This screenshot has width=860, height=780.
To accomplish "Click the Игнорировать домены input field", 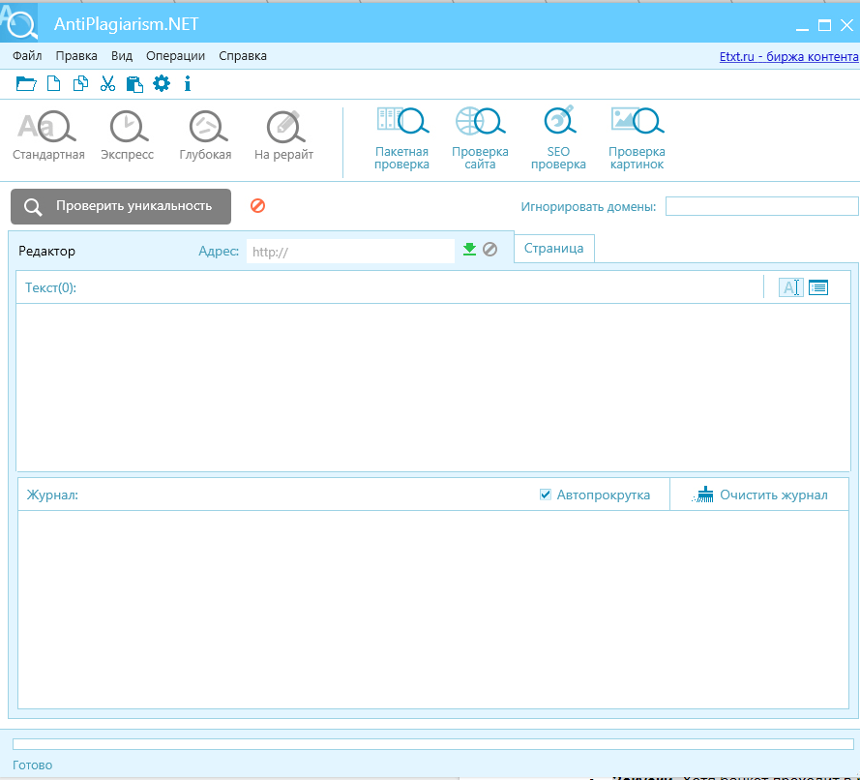I will pyautogui.click(x=761, y=206).
